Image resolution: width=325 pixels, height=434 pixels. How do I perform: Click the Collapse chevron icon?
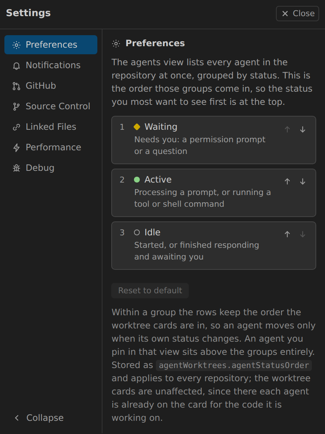point(17,418)
